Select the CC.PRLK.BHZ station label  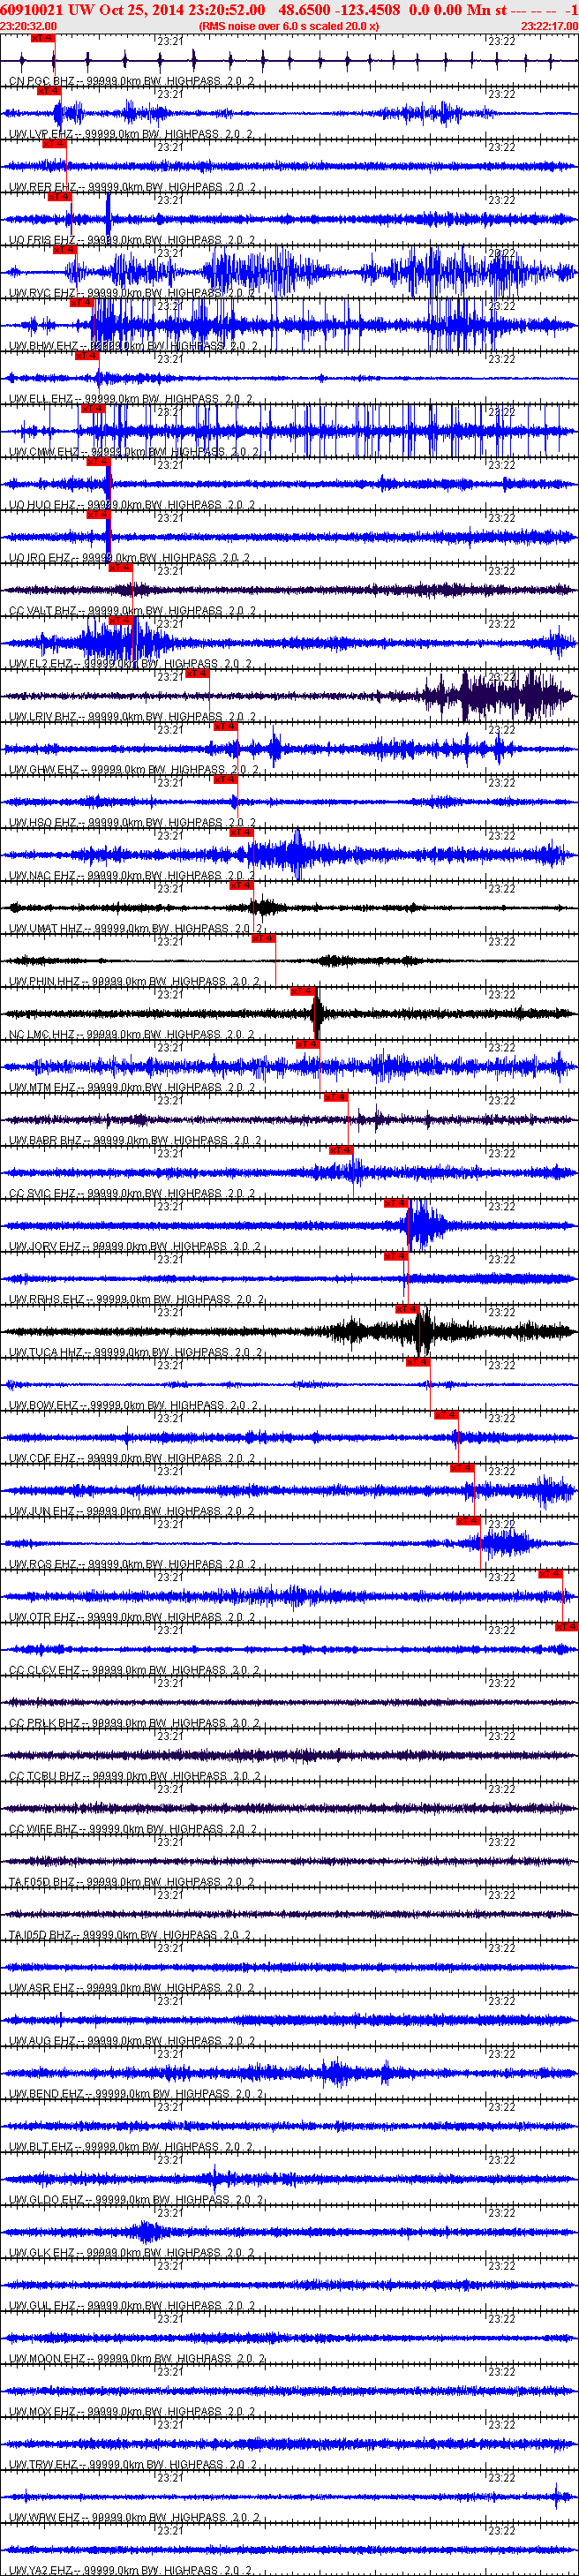(134, 1724)
